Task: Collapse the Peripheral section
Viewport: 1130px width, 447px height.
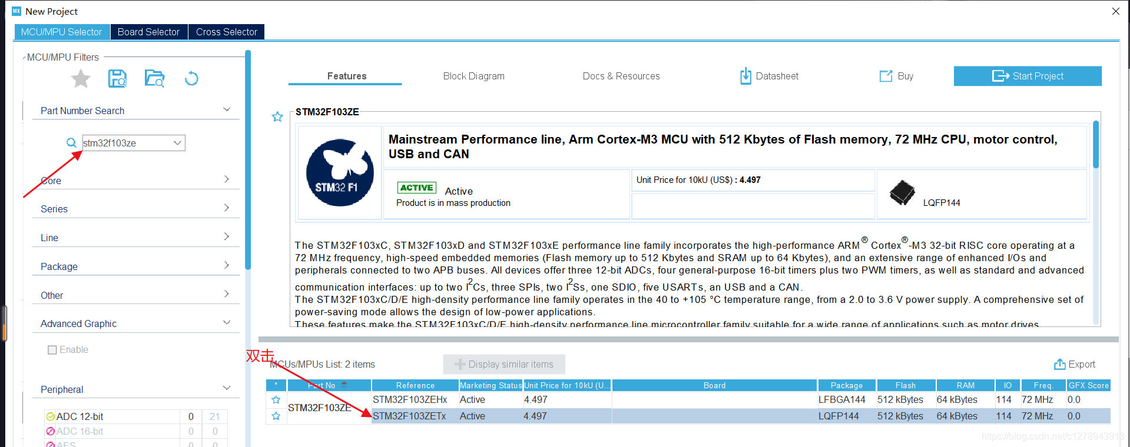Action: tap(227, 388)
